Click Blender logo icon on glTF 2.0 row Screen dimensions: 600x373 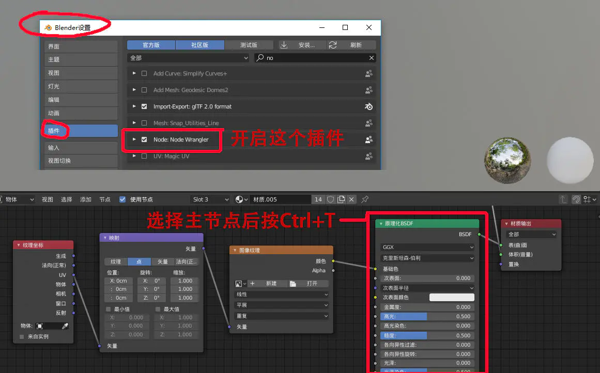[369, 107]
